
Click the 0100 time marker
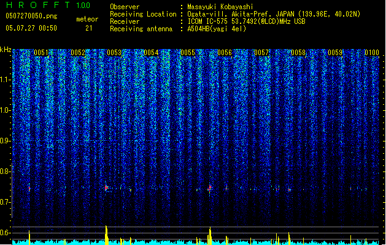tap(372, 53)
